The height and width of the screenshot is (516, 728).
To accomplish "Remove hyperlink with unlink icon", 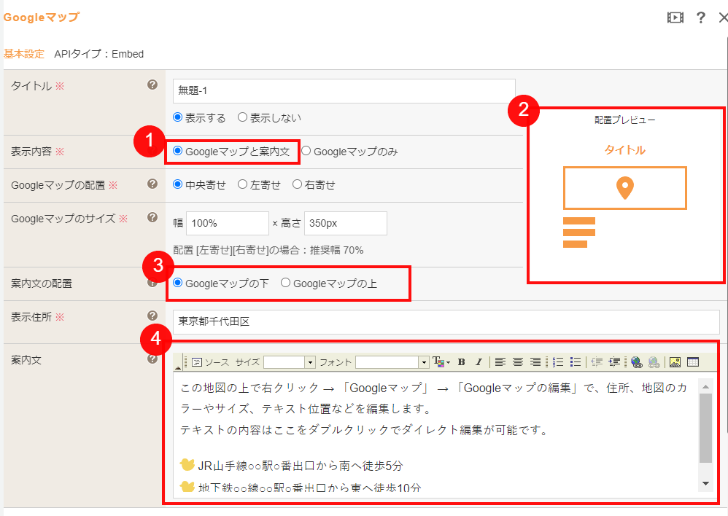I will coord(654,362).
